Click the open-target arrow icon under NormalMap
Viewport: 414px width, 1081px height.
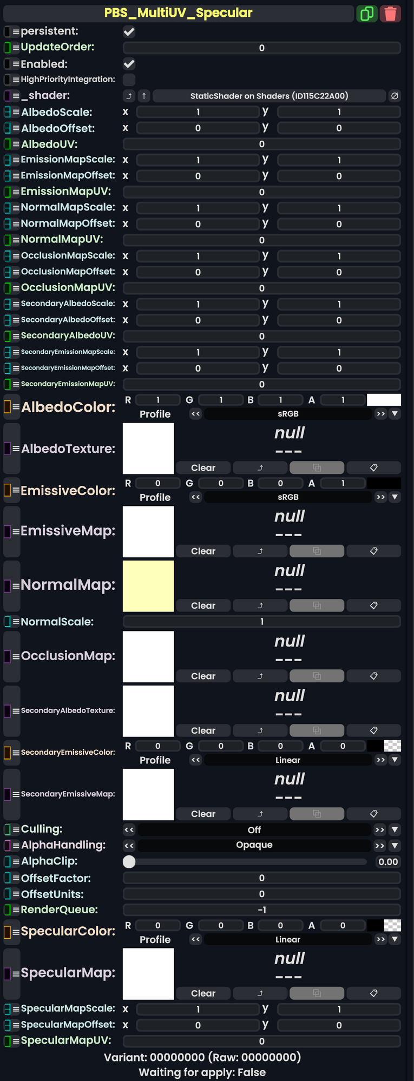coord(260,605)
